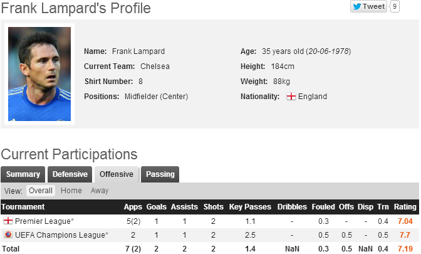Select the Overall view option
The width and height of the screenshot is (421, 254).
pyautogui.click(x=41, y=191)
